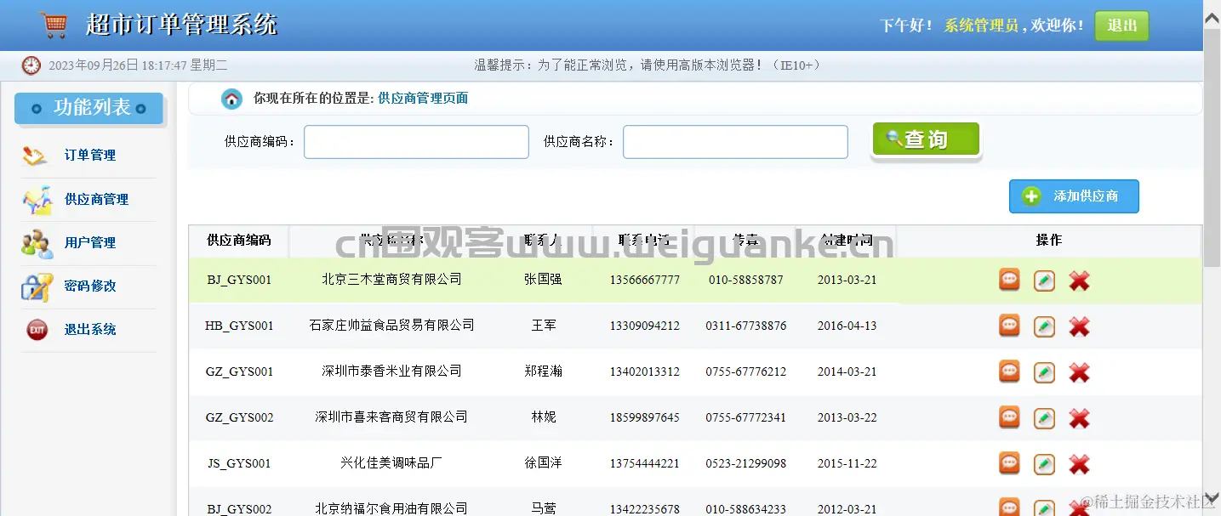Click the red EXIT icon for 退出系统
Viewport: 1221px width, 516px height.
[x=37, y=330]
